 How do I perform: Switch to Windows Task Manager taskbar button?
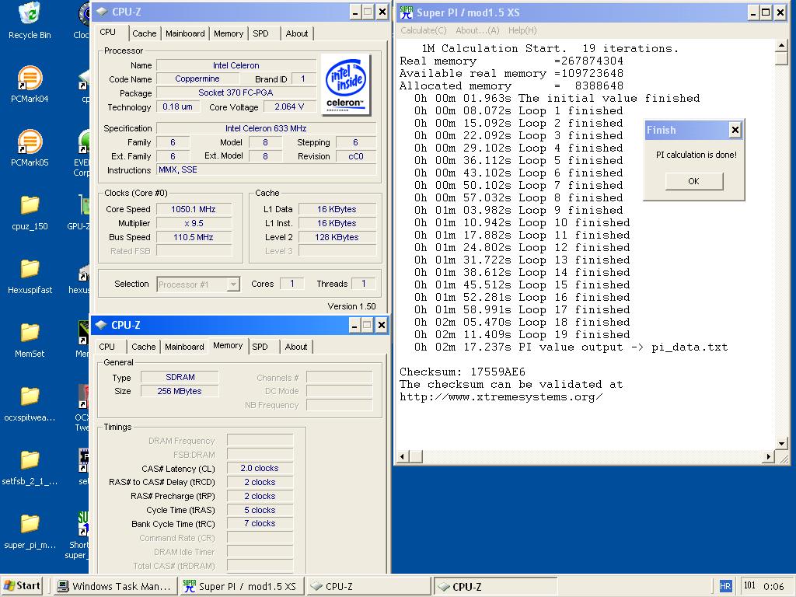pos(115,586)
